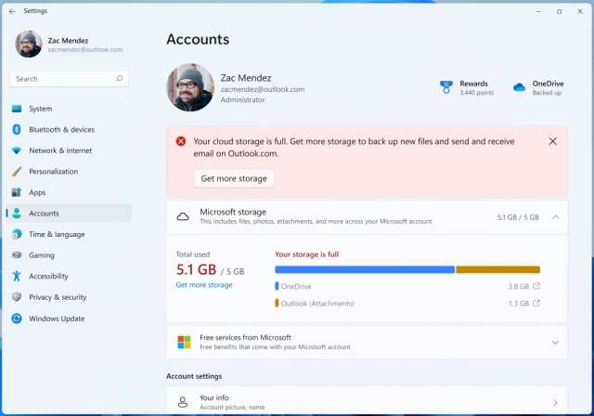Click the large Zac Mendez profile photo
This screenshot has height=416, width=594.
[190, 87]
